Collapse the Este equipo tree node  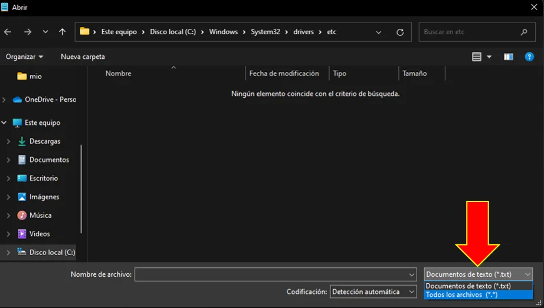coord(4,122)
